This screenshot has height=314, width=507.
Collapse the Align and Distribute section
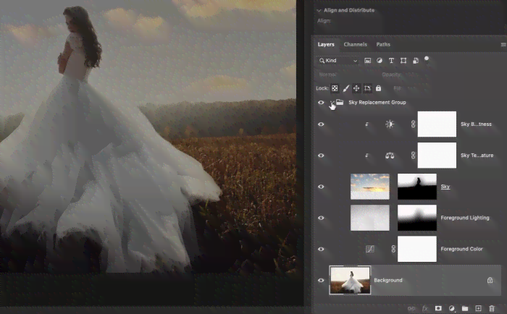click(319, 10)
